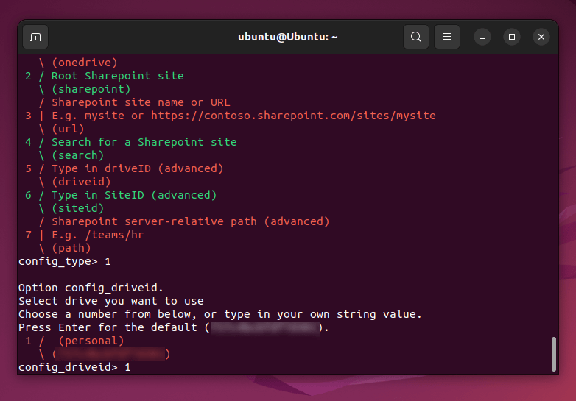
Task: Select the Root Sharepoint site option text
Action: [117, 76]
